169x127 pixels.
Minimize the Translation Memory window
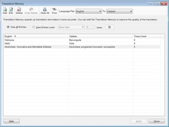coord(150,4)
